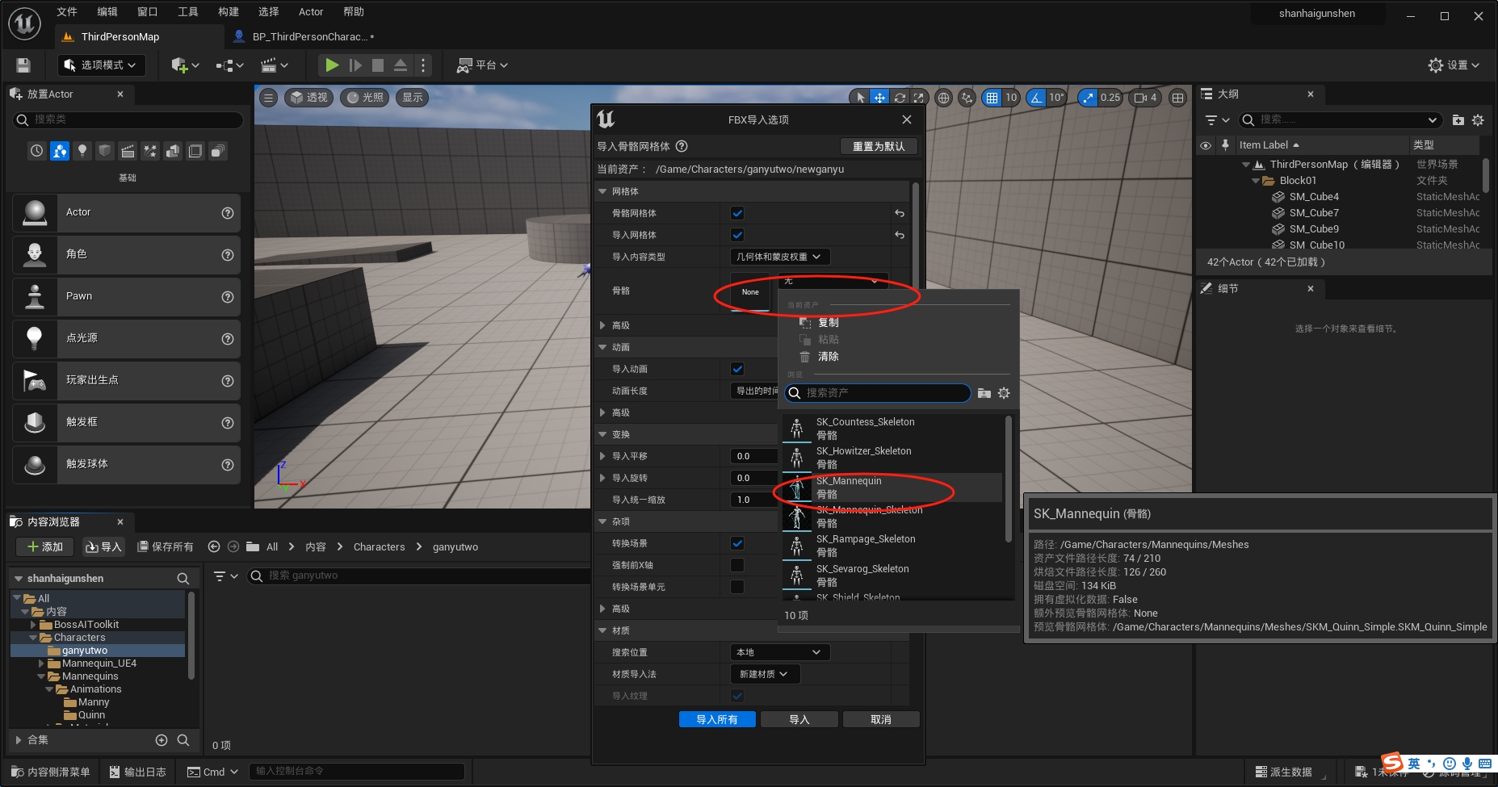Select Recently Placed clock icon in Place Actors
The height and width of the screenshot is (787, 1498).
pos(37,151)
